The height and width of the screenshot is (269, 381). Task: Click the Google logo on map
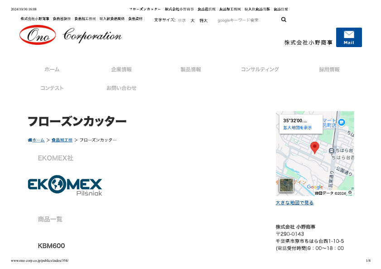click(315, 187)
